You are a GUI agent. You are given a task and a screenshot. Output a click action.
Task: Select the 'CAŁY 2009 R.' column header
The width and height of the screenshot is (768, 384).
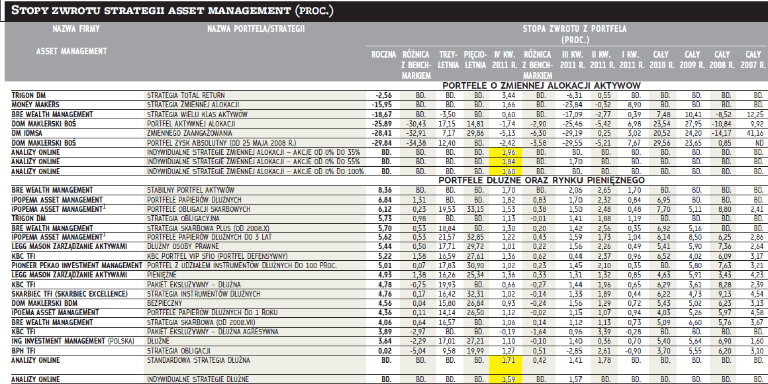click(692, 60)
